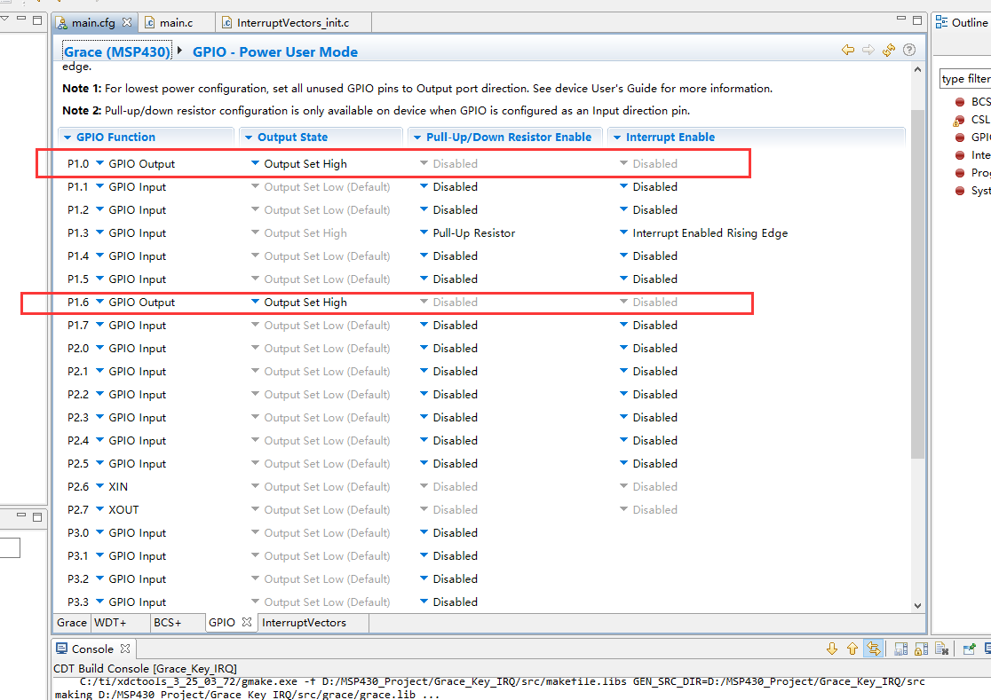Image resolution: width=991 pixels, height=700 pixels.
Task: Collapse the Output State column header
Action: tap(249, 137)
